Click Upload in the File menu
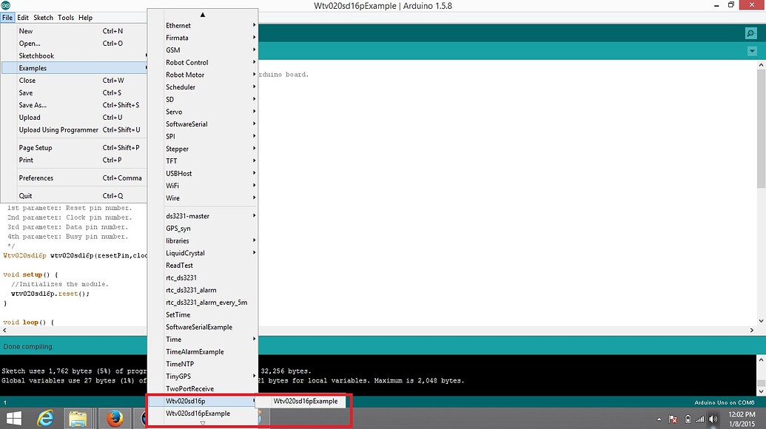The image size is (766, 429). [x=30, y=117]
